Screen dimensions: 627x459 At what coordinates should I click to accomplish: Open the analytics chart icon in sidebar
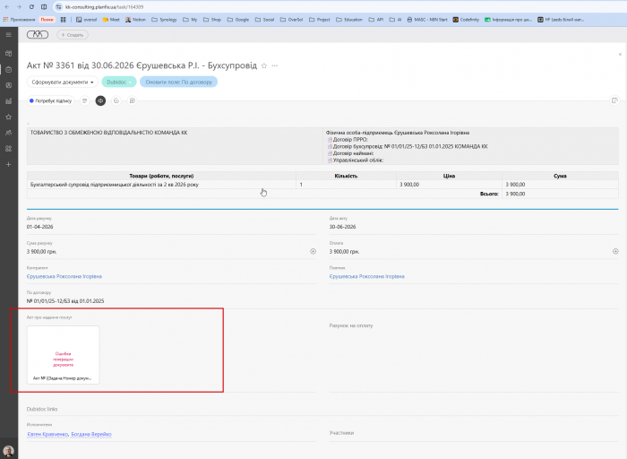click(8, 101)
